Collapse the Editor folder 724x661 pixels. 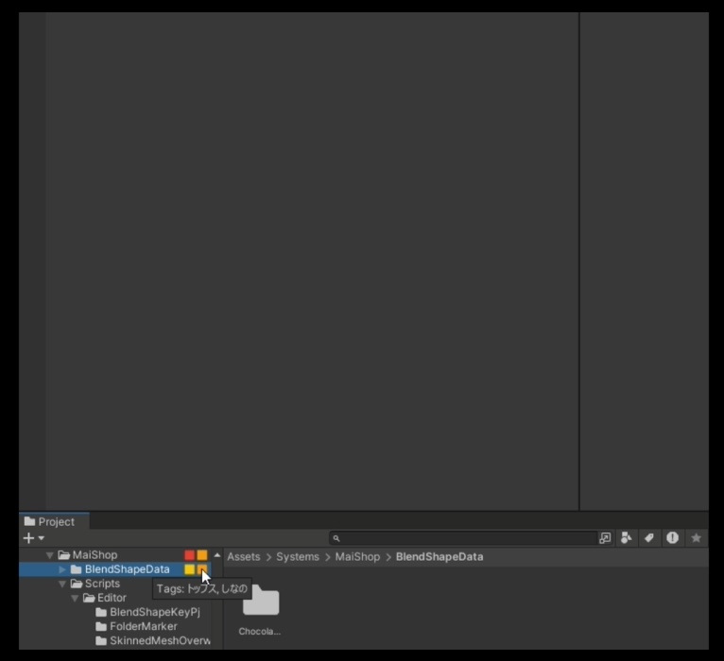pyautogui.click(x=75, y=598)
